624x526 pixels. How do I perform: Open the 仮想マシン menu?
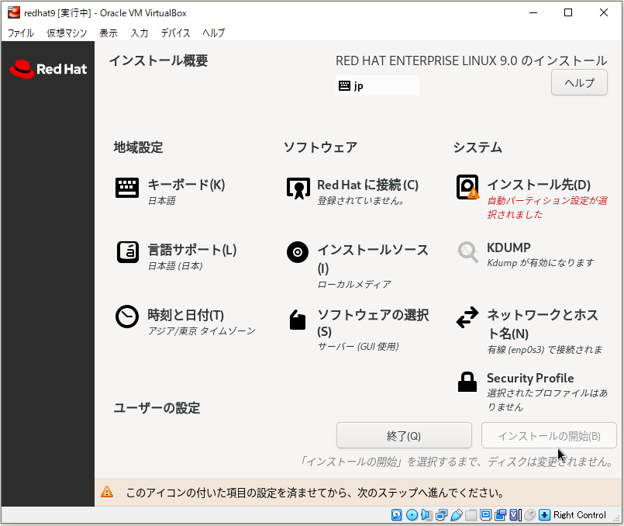[67, 33]
